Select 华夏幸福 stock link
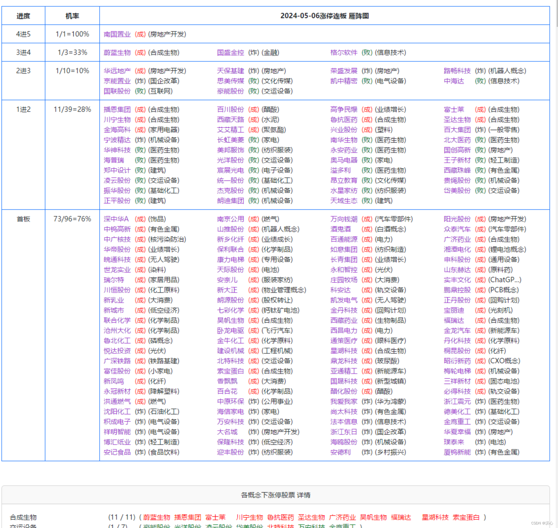Screen dimensions: 558x528 tap(457, 432)
